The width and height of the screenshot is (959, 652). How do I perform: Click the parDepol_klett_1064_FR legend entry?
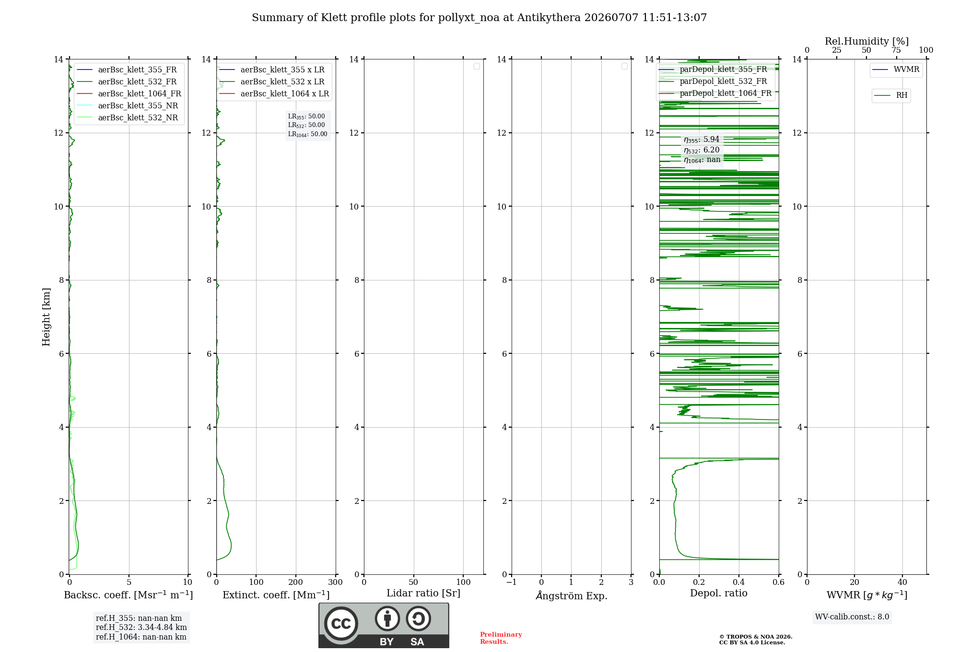coord(715,93)
